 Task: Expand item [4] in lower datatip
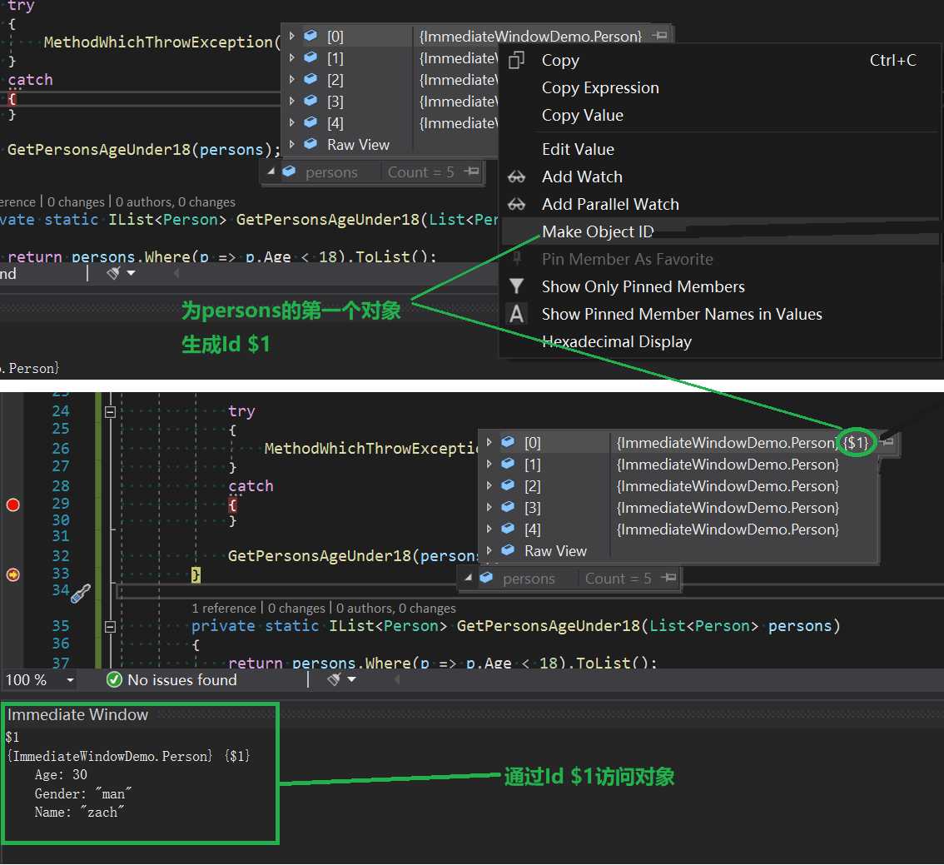489,529
